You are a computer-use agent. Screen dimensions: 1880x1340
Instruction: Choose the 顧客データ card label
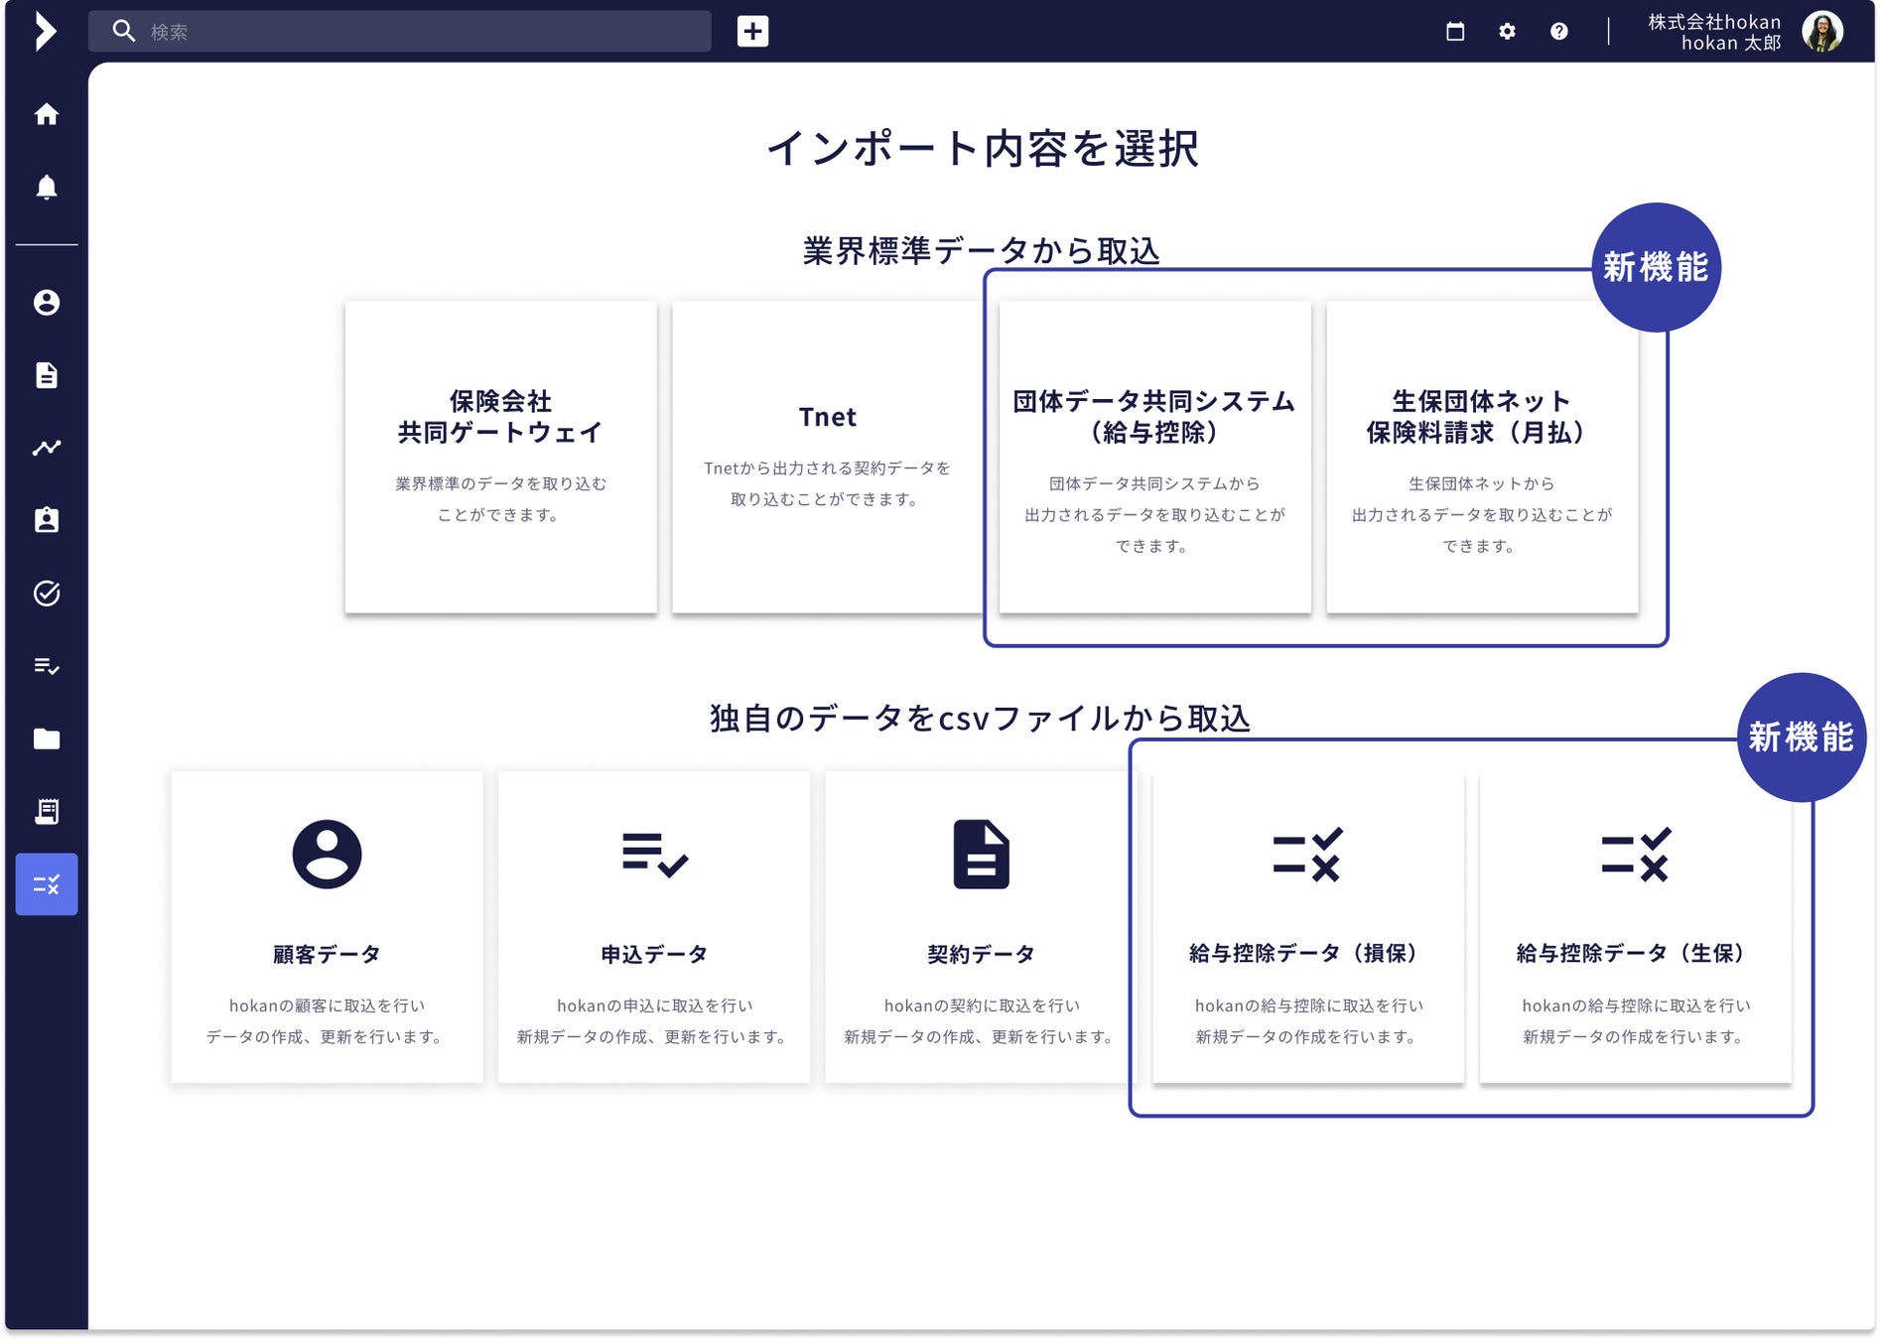(x=327, y=954)
